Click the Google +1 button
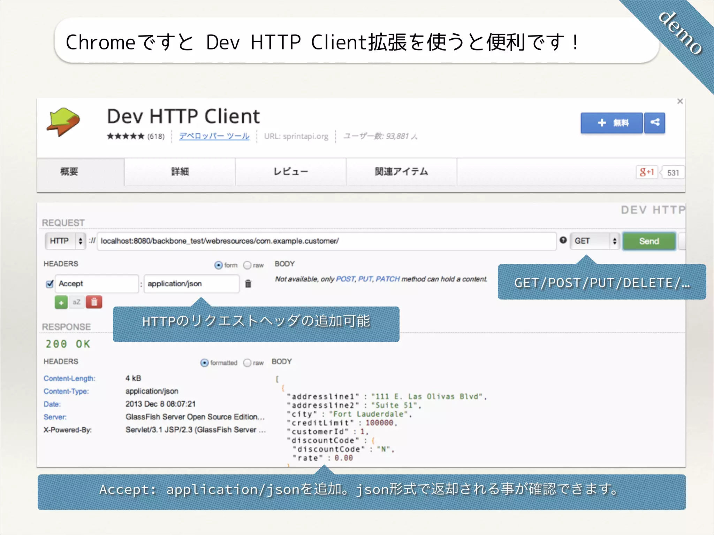 coord(647,172)
